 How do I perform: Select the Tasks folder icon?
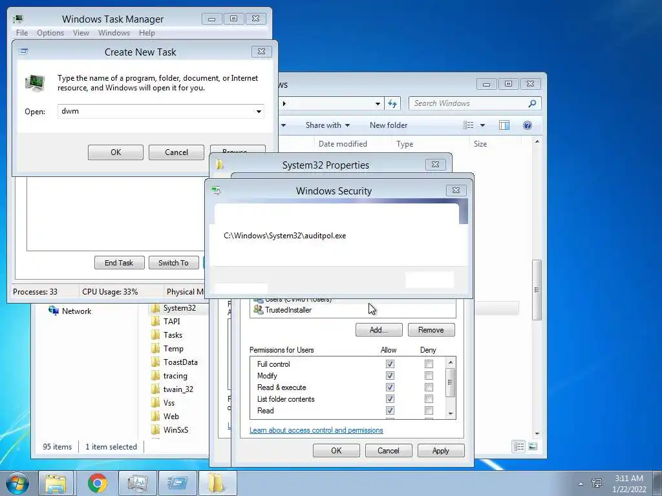pos(155,335)
